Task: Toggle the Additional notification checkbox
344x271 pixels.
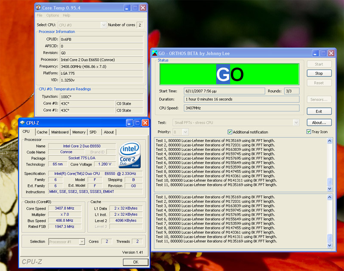Action: pos(230,132)
